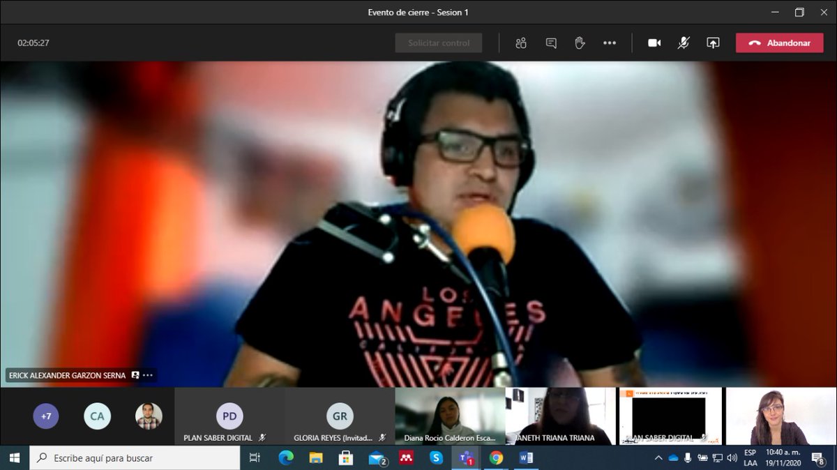Raise your hand in the meeting

point(580,43)
